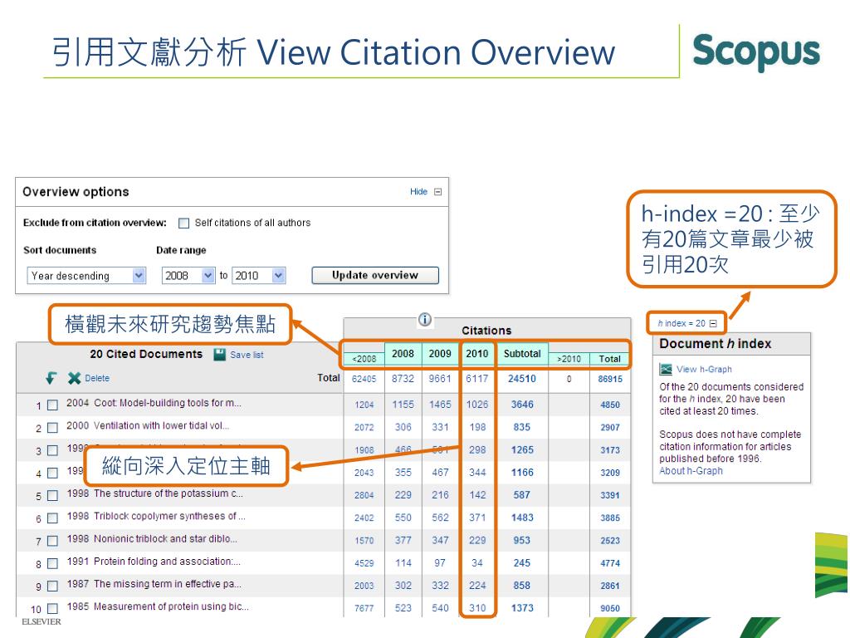Open The structure of the potassium c document

[168, 493]
